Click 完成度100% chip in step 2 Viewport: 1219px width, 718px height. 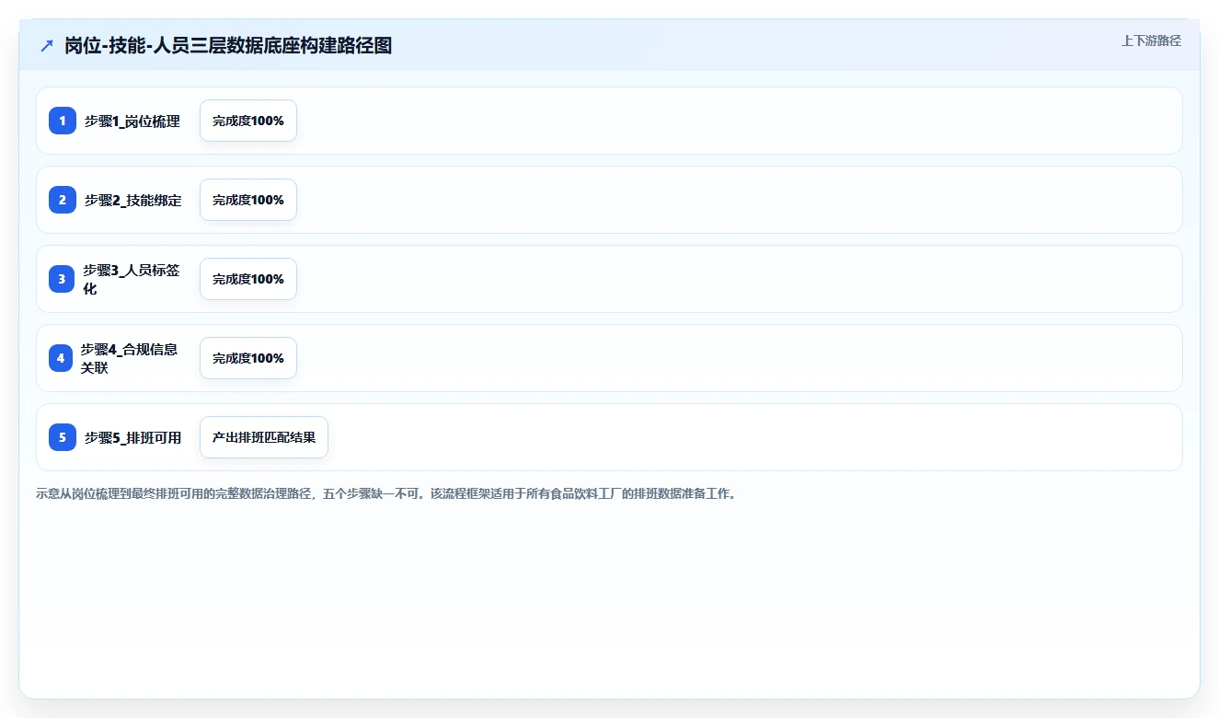coord(248,200)
